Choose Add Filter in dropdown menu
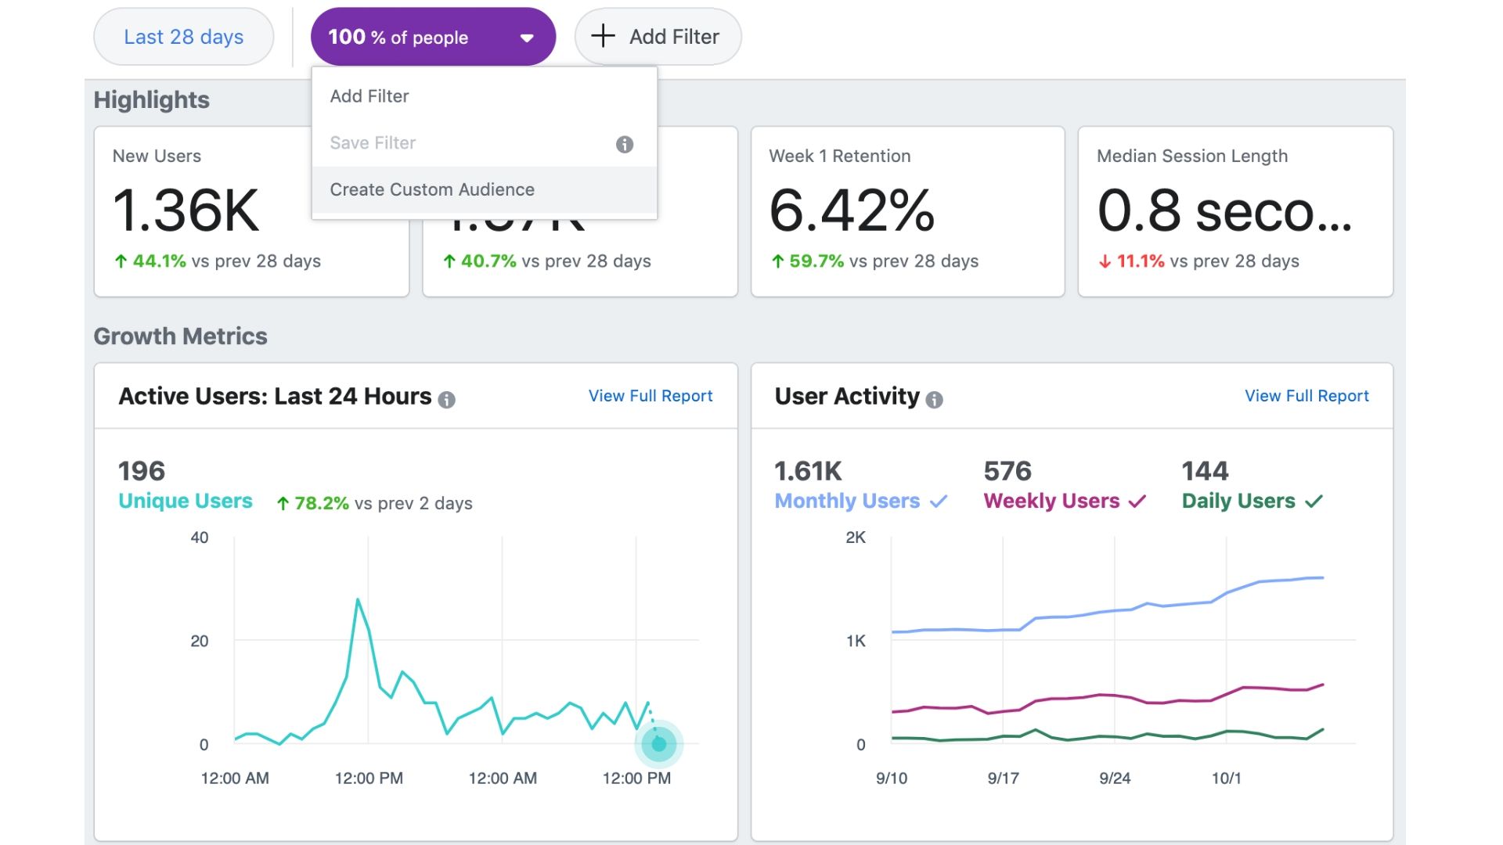Viewport: 1503px width, 845px height. (369, 96)
